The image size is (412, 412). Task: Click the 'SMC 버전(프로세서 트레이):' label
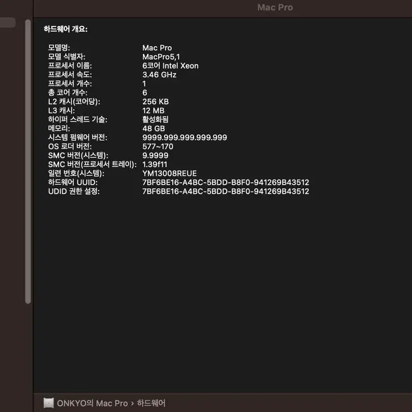click(x=92, y=164)
